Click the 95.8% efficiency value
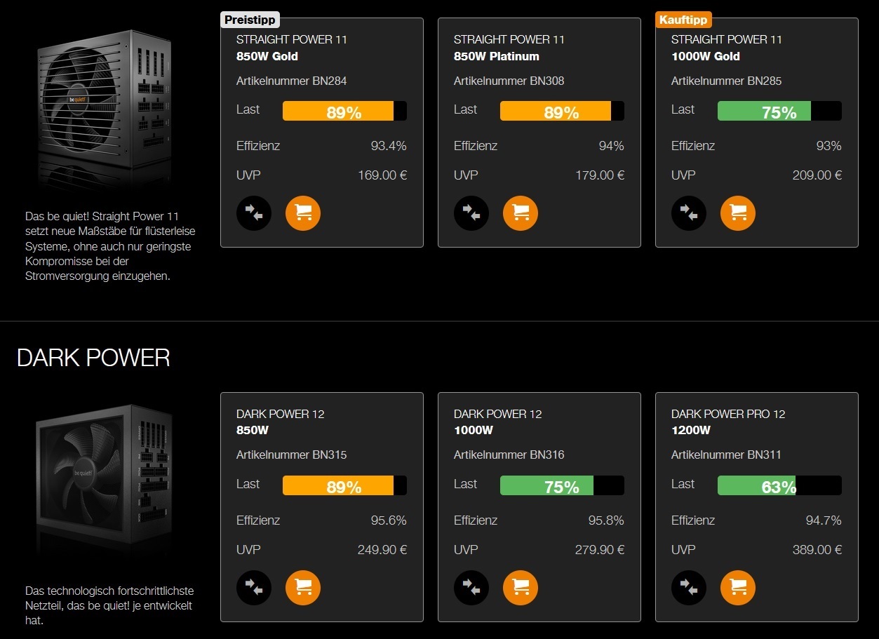The height and width of the screenshot is (639, 879). tap(606, 520)
